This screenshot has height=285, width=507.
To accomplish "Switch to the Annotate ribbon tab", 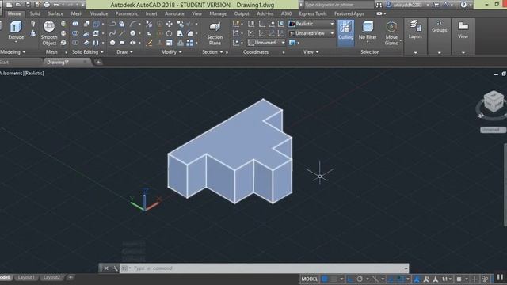I will pos(174,14).
